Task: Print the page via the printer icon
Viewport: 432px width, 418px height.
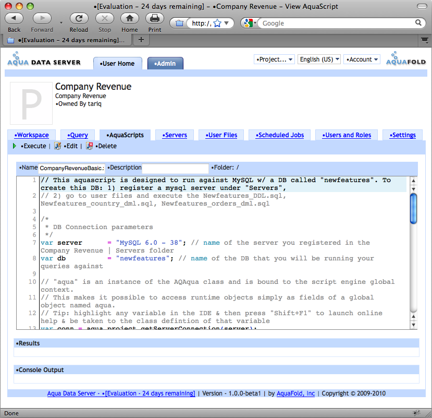Action: click(x=155, y=18)
